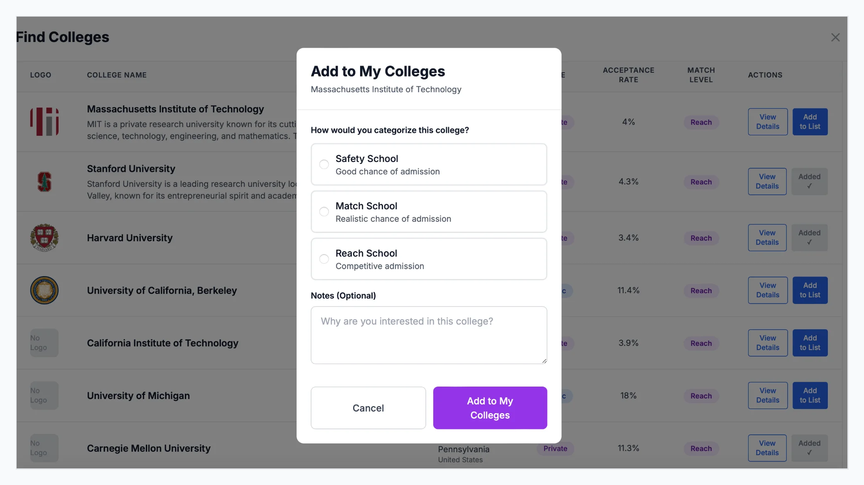View Details for University of California, Berkeley
The height and width of the screenshot is (485, 864).
[767, 290]
